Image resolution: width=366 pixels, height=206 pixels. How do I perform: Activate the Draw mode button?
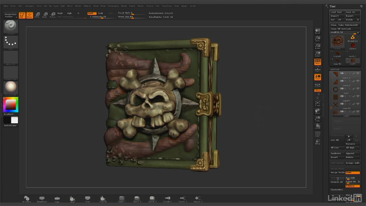point(30,15)
